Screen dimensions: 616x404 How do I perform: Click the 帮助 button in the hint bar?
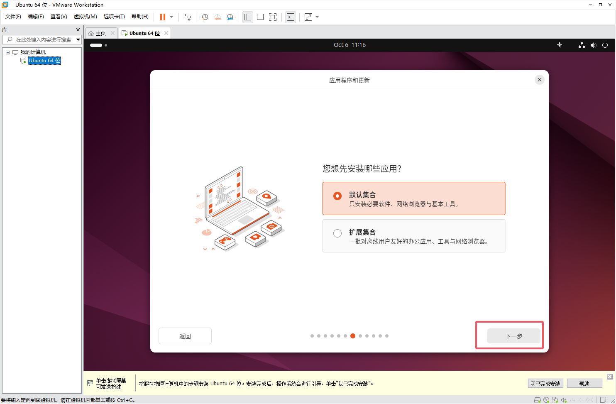[x=584, y=384]
